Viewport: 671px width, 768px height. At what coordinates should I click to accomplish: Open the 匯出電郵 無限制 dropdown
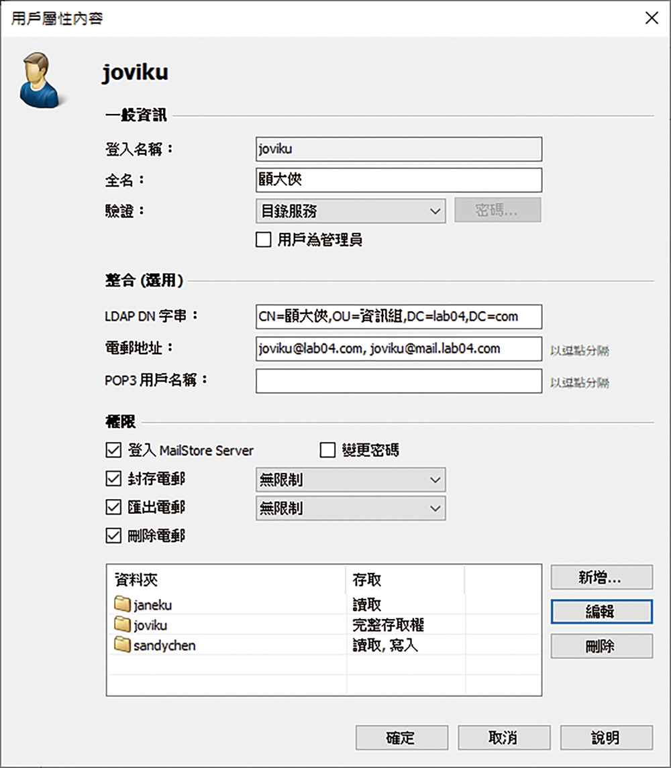click(x=350, y=508)
